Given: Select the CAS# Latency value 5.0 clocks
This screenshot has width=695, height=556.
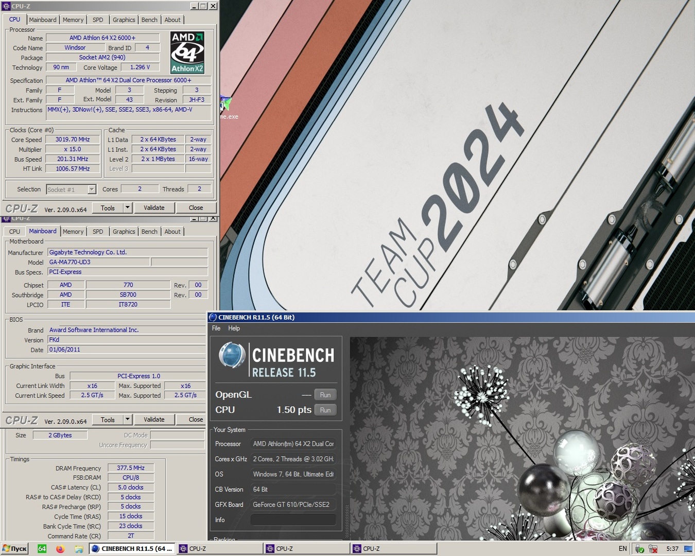Looking at the screenshot, I should [131, 488].
